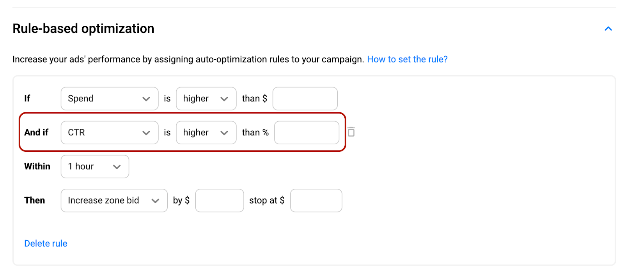Expand the bid action dropdown chevron arrow
The height and width of the screenshot is (275, 624).
coord(155,200)
